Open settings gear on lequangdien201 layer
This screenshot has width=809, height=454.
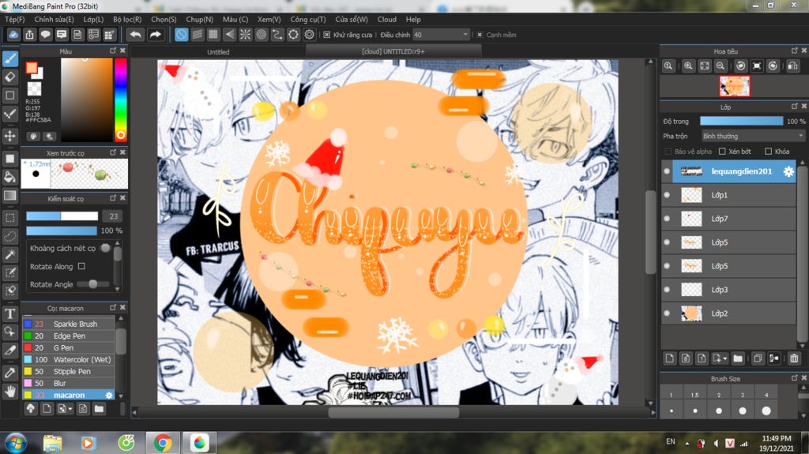point(788,171)
